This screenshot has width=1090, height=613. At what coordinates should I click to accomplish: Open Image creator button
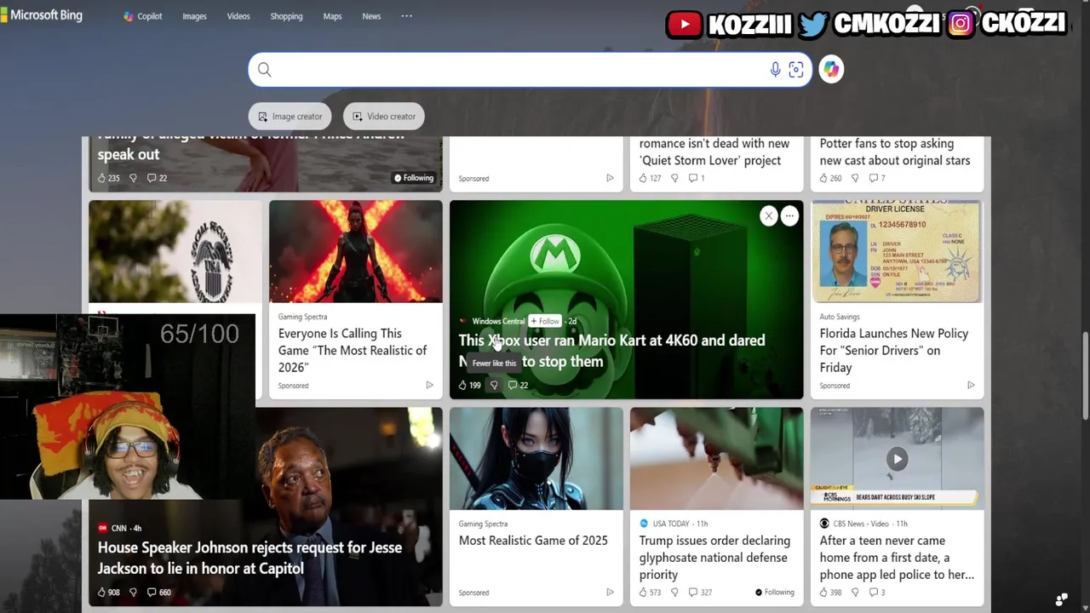click(290, 117)
